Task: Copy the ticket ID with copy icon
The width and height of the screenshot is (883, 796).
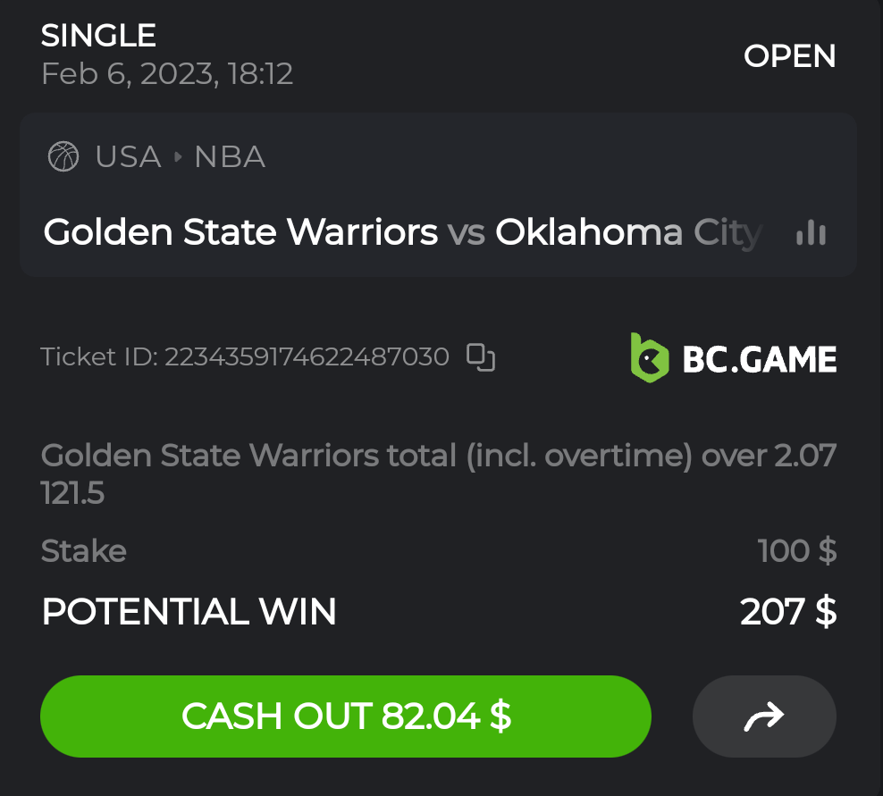Action: pos(481,357)
